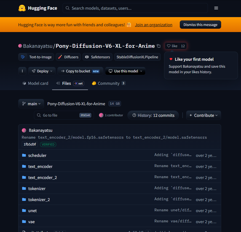Open the three-dot more options menu

tap(22, 71)
